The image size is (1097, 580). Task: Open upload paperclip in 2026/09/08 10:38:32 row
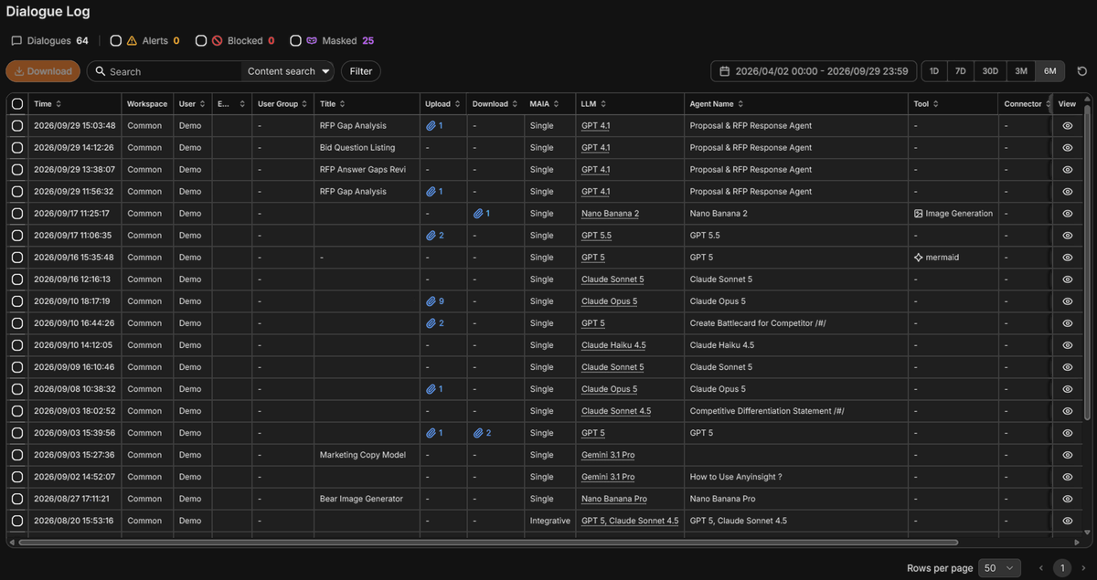tap(434, 389)
